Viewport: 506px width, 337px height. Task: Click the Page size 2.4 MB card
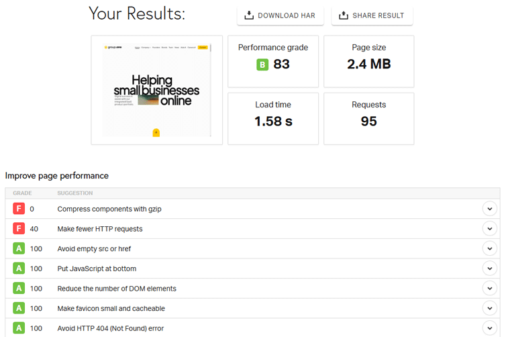[368, 61]
